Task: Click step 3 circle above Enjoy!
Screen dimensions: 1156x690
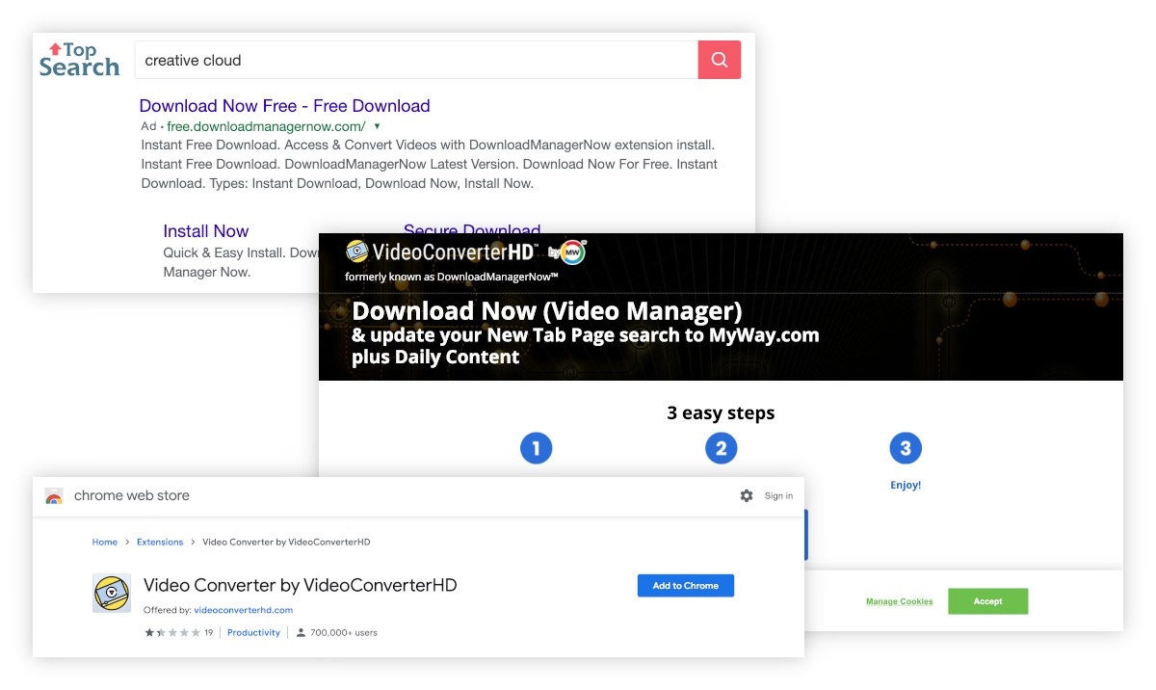Action: point(906,447)
